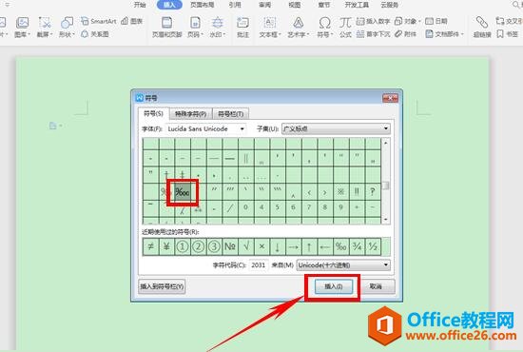Switch to the 审阅 ribbon tab

tap(265, 5)
